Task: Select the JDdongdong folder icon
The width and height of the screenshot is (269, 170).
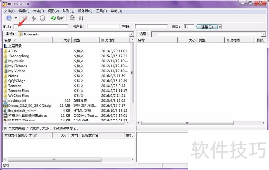Action: coord(5,56)
